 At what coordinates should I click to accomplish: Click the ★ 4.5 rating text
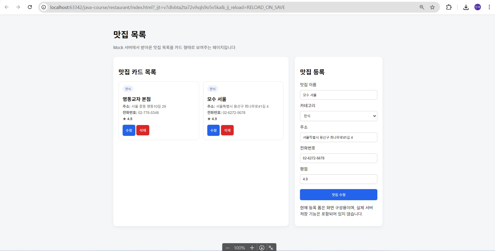pyautogui.click(x=128, y=119)
